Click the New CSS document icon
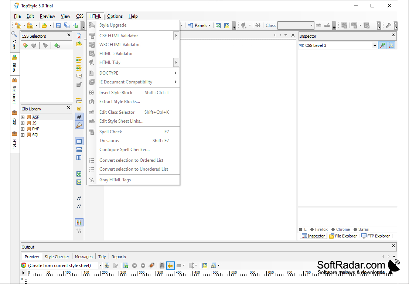This screenshot has height=284, width=409. (x=18, y=25)
